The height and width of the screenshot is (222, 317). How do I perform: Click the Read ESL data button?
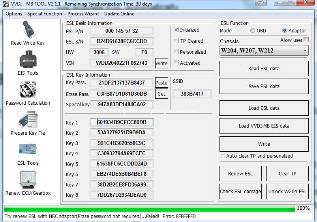(x=264, y=69)
